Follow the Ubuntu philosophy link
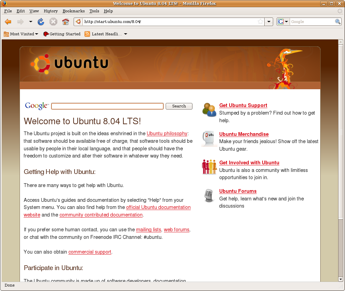This screenshot has height=291, width=345. pyautogui.click(x=167, y=133)
